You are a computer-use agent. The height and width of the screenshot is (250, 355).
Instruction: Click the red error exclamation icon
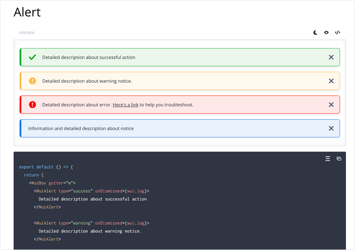32,104
